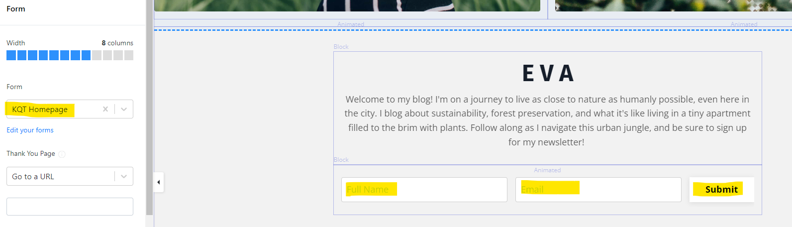The width and height of the screenshot is (792, 227).
Task: Click the sidebar's vertical scrollbar
Action: point(149,108)
